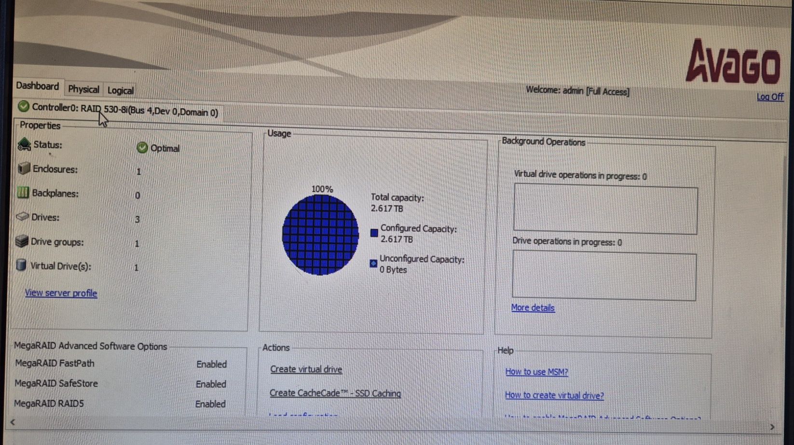Click the MegaRAID SafeStore label
794x445 pixels.
pos(56,384)
